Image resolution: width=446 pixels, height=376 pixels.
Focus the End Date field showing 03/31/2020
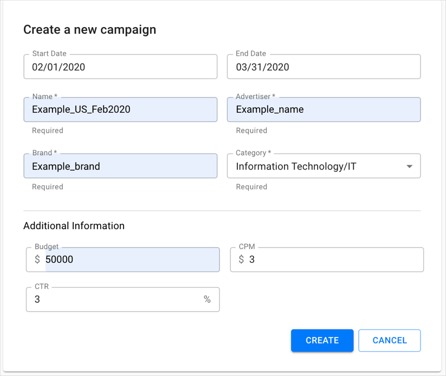coord(324,67)
